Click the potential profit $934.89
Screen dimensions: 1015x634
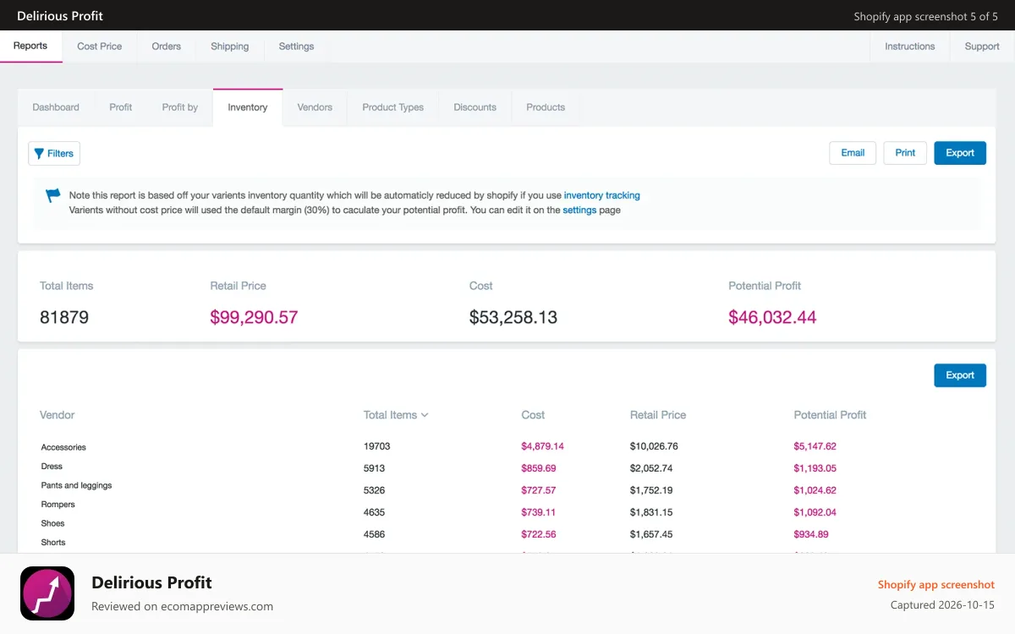pos(811,534)
